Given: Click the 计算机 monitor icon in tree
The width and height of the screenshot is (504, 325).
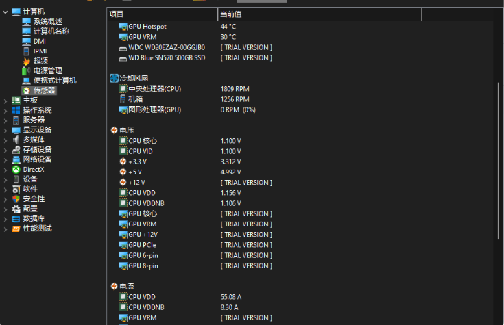Looking at the screenshot, I should 16,12.
